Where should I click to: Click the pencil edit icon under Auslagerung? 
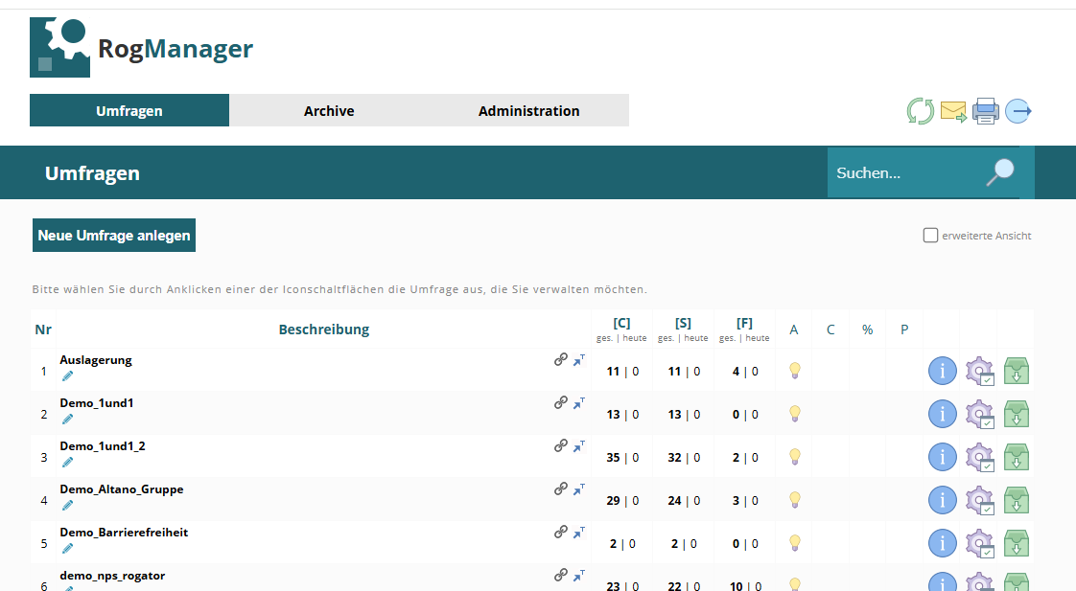click(x=67, y=375)
